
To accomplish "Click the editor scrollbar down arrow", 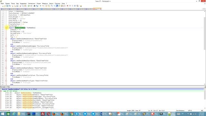I will [205, 84].
